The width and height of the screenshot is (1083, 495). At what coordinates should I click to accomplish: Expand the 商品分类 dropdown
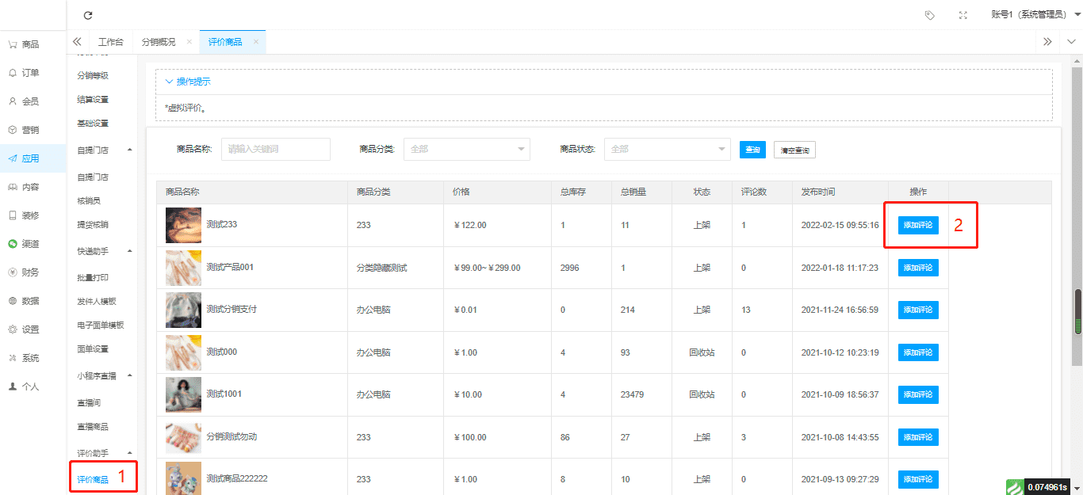[466, 149]
